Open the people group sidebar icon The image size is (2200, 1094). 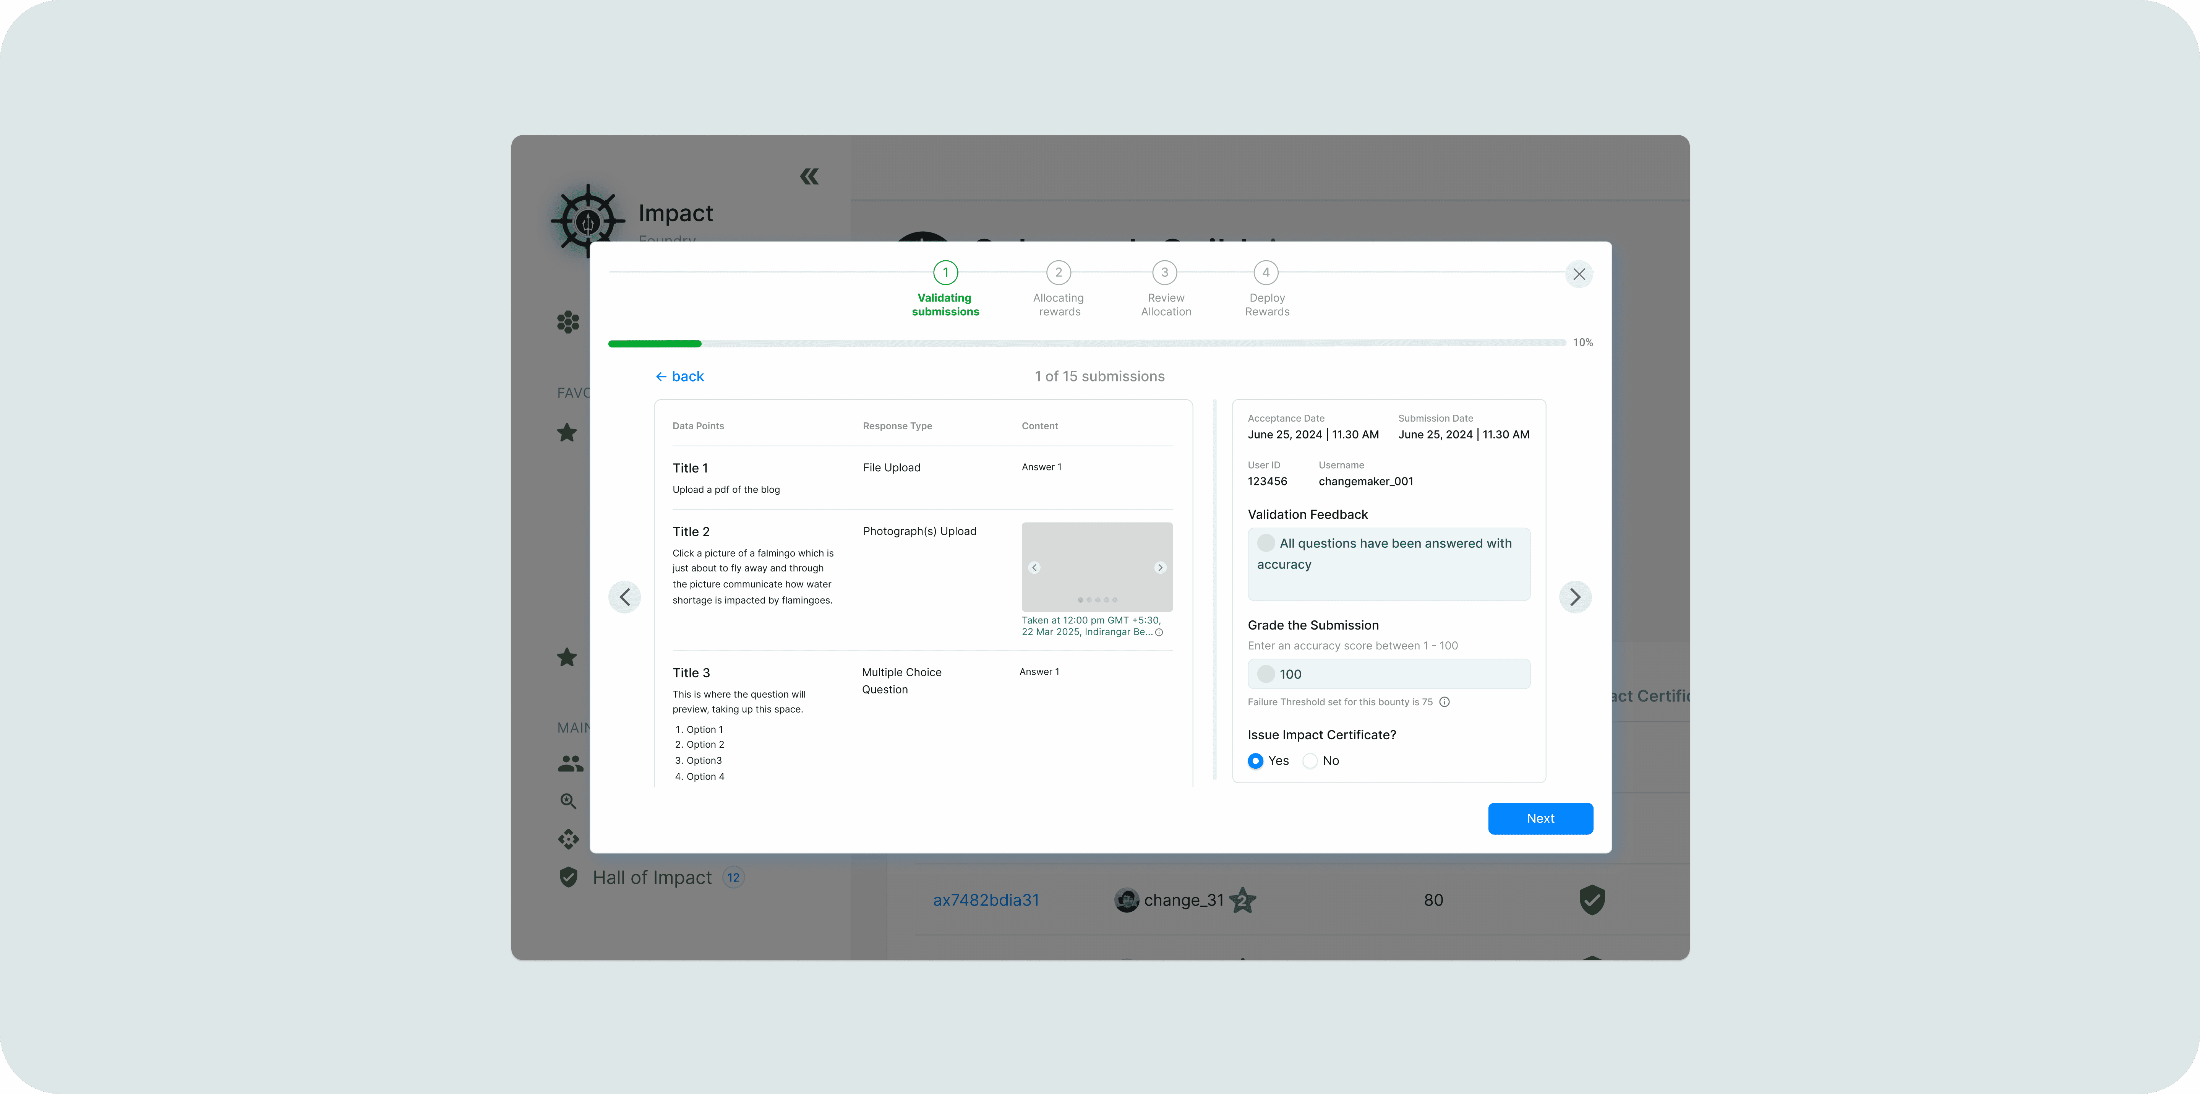tap(571, 763)
